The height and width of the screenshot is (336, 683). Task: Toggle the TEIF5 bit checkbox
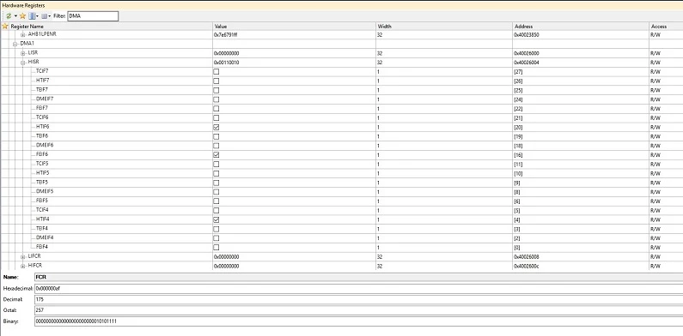click(x=216, y=183)
